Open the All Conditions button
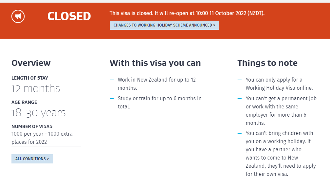This screenshot has width=330, height=189. pos(32,159)
